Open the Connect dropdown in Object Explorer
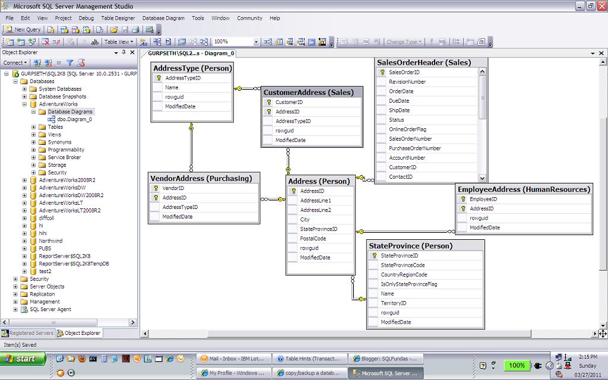The height and width of the screenshot is (380, 608). click(24, 63)
